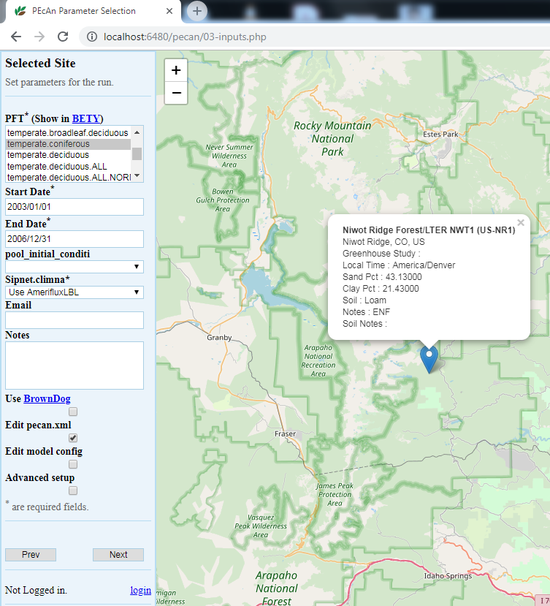Image resolution: width=550 pixels, height=606 pixels.
Task: Toggle Edit model config checkbox
Action: (x=73, y=464)
